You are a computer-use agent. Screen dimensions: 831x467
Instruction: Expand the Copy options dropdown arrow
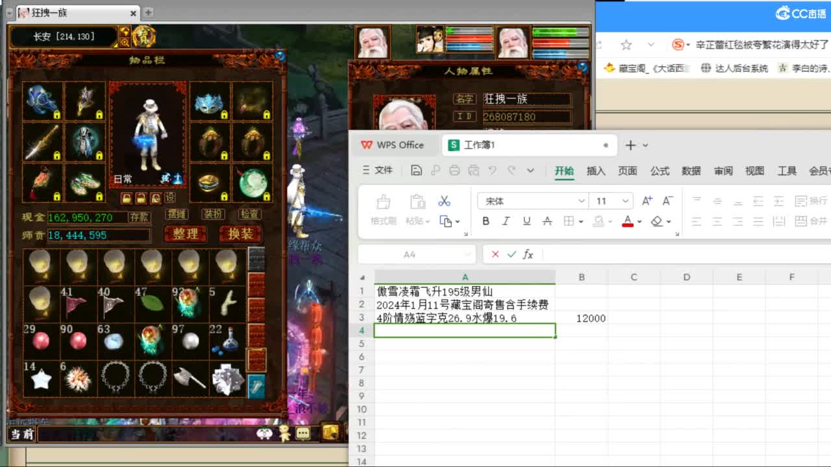[457, 222]
